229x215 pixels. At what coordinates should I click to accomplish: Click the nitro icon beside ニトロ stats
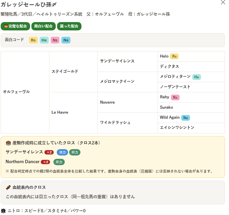[3, 211]
